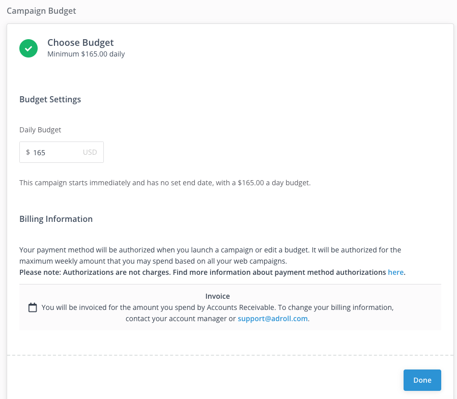Click the 'Minimum $165.00 daily' subtitle
The height and width of the screenshot is (399, 457).
86,54
